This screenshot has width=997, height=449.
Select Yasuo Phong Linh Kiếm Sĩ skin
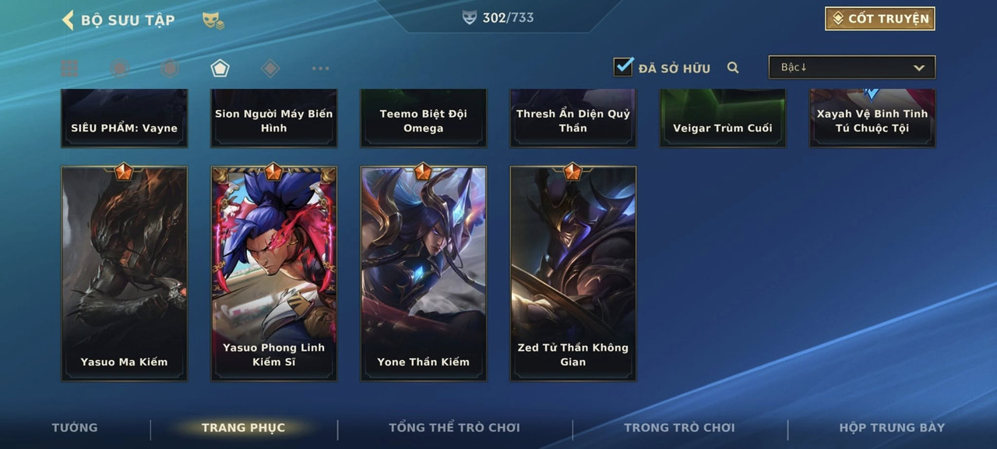coord(274,273)
